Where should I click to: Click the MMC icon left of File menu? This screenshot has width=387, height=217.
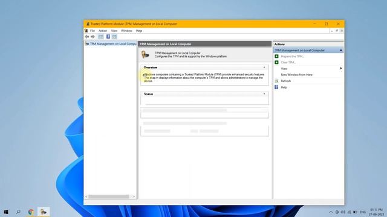[x=86, y=31]
